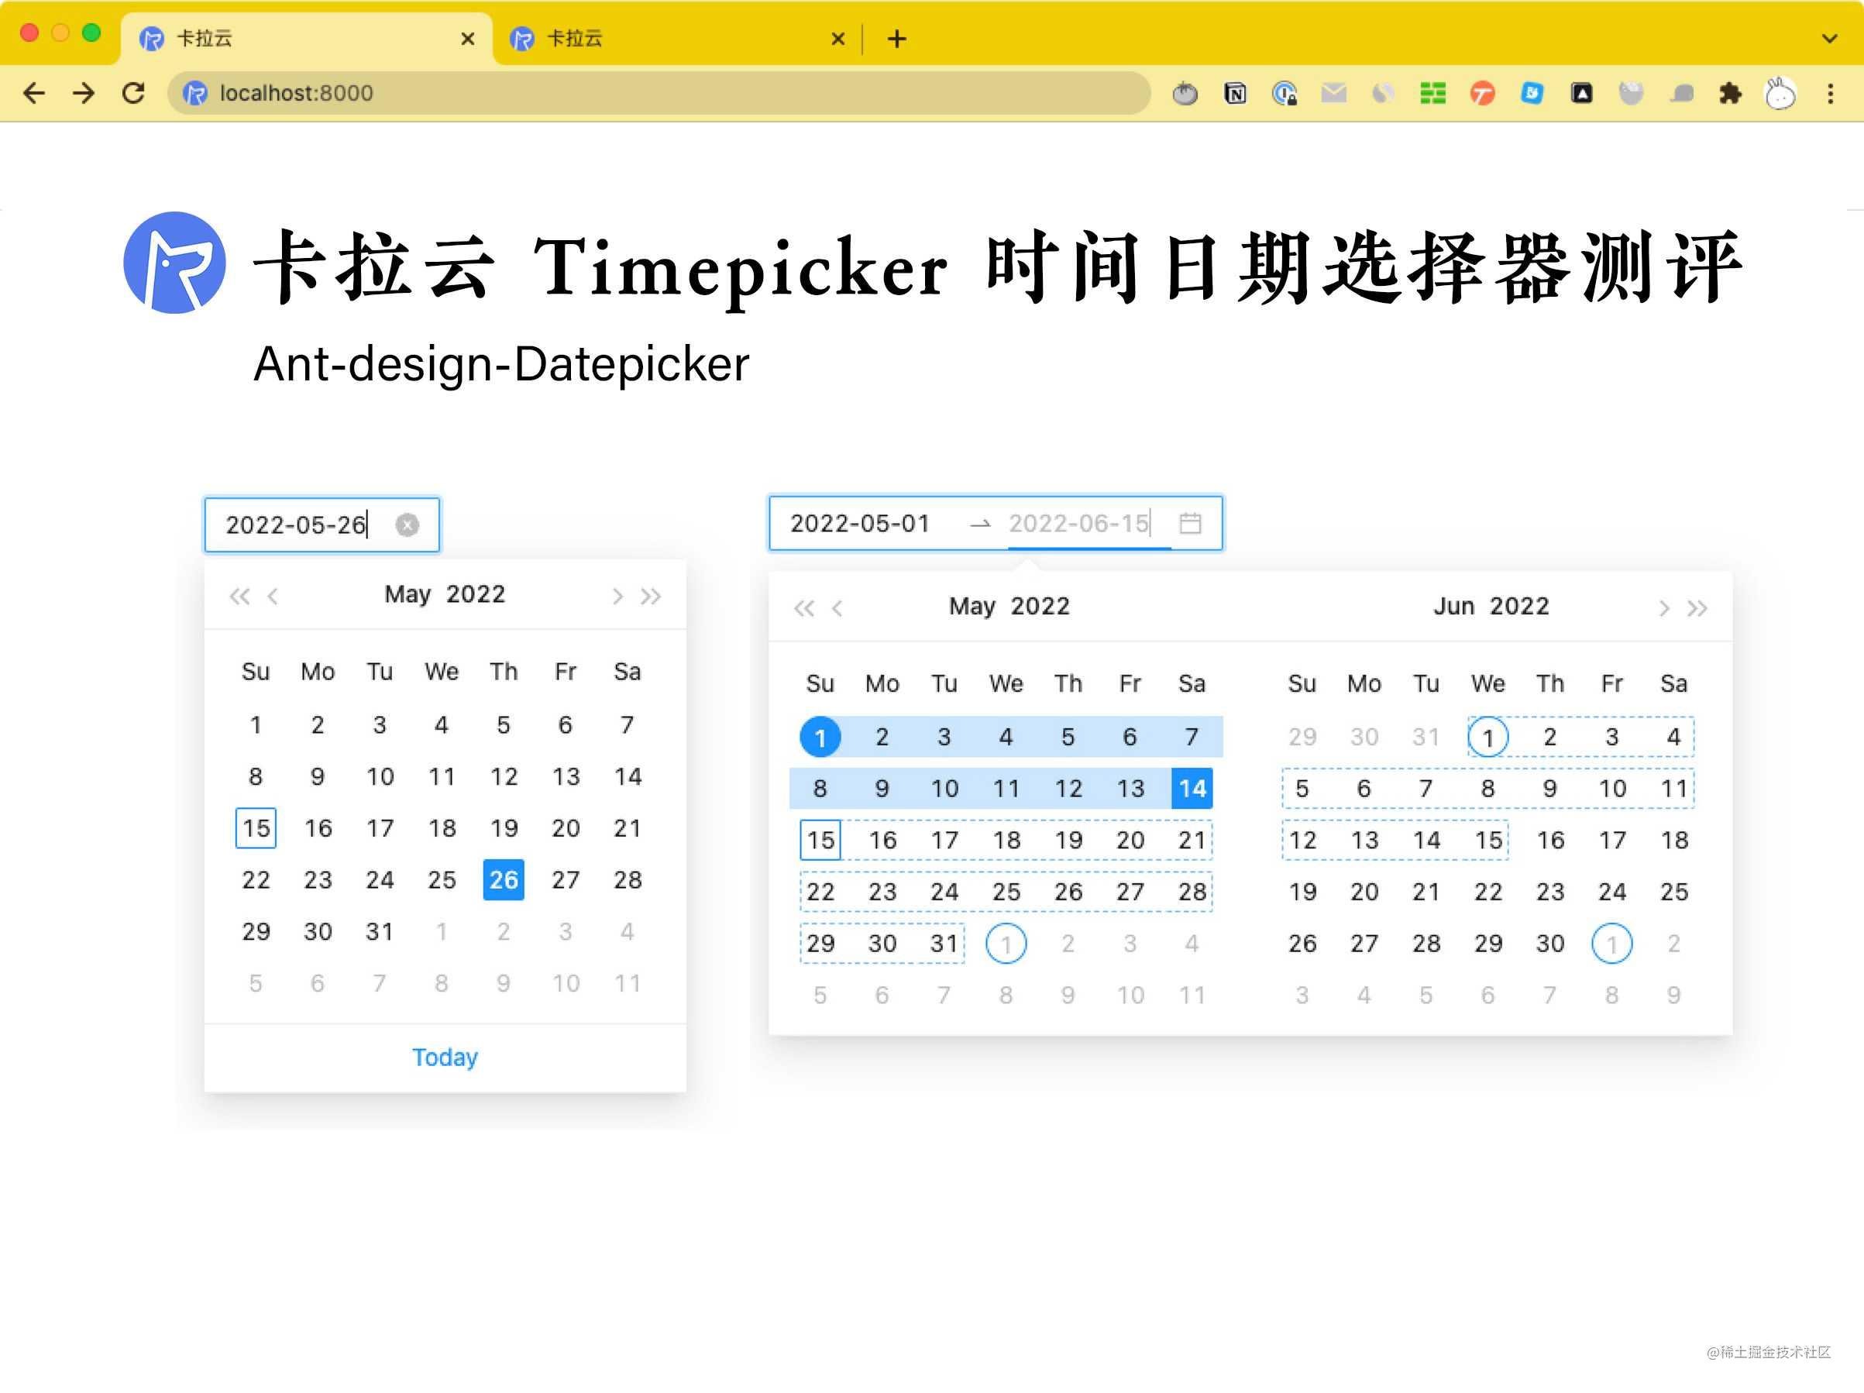Viewport: 1864px width, 1393px height.
Task: Open the browser extensions puzzle icon
Action: pos(1731,94)
